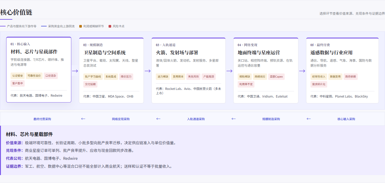
Task: Click the 代表：中国卫通、Iridium、Eutelsat line
Action: click(263, 96)
